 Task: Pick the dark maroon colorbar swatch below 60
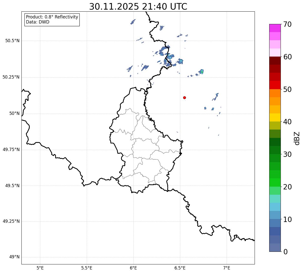tap(275, 61)
